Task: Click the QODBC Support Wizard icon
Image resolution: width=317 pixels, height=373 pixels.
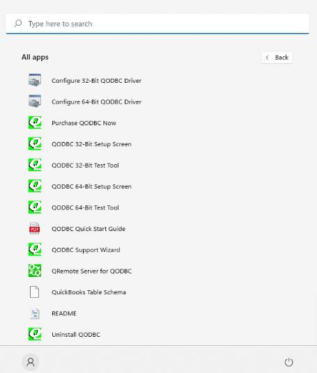Action: (35, 250)
